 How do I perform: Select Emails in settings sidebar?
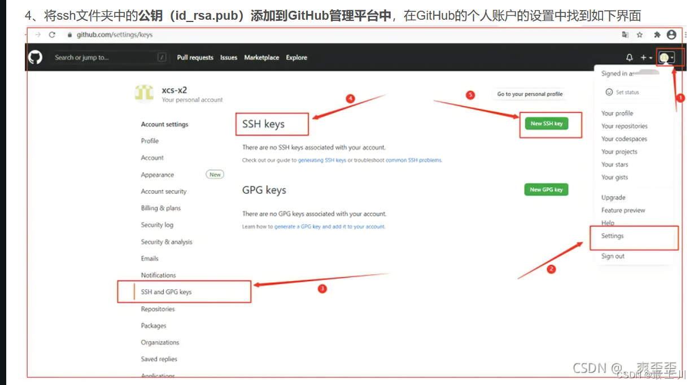(150, 259)
